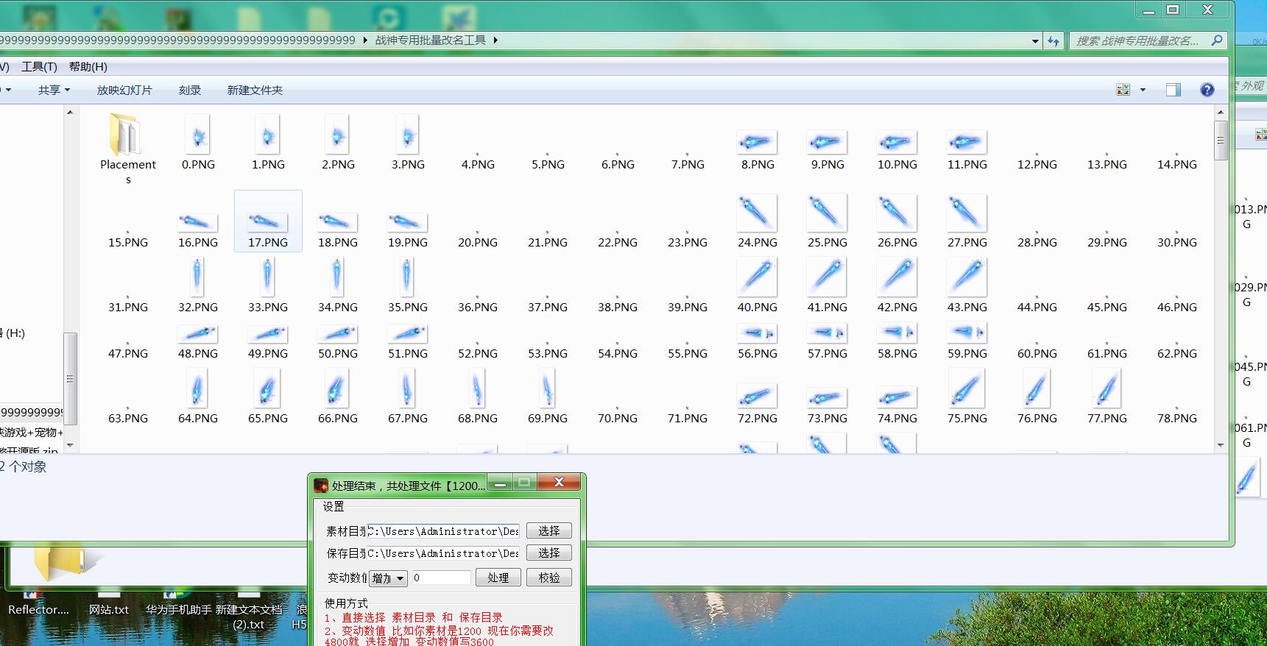Click the 17.PNG file icon
Image resolution: width=1267 pixels, height=646 pixels.
267,220
